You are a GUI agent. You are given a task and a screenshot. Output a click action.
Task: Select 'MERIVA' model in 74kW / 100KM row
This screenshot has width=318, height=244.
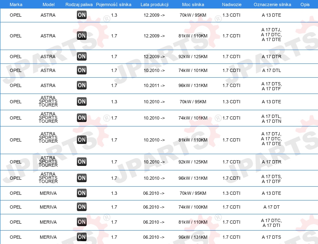48,207
